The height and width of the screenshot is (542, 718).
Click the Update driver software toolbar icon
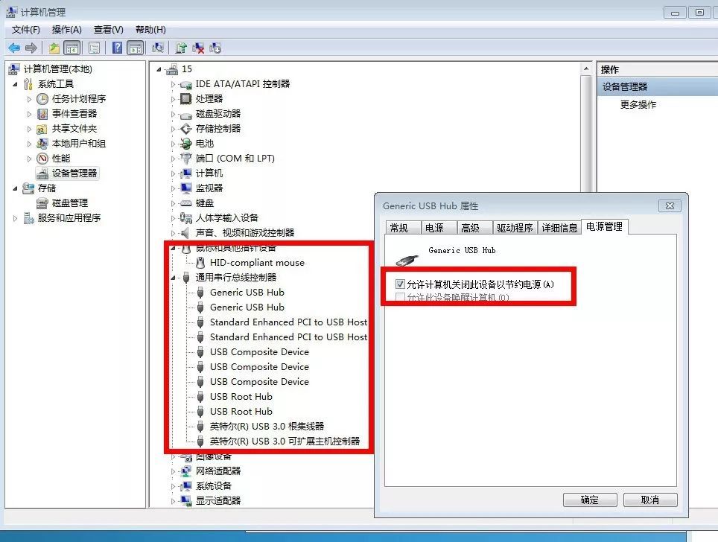[181, 48]
